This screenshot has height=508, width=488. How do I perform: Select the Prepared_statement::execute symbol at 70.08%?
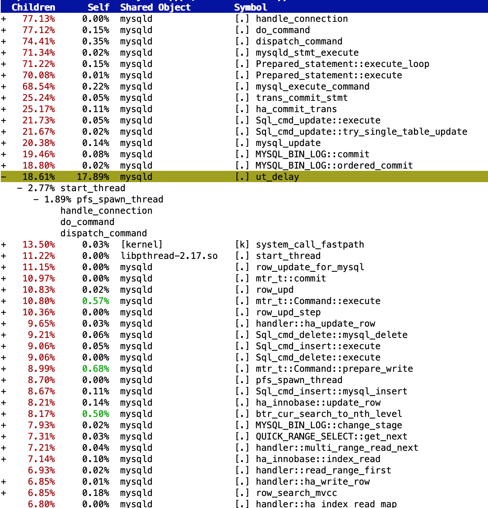click(x=329, y=75)
